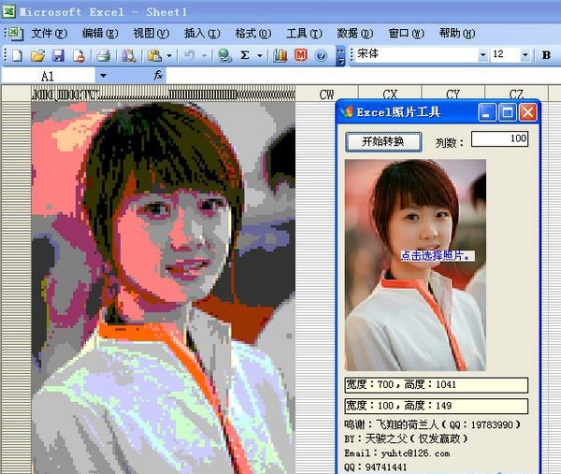561x474 pixels.
Task: Expand the AutoSum functions arrow
Action: 260,55
